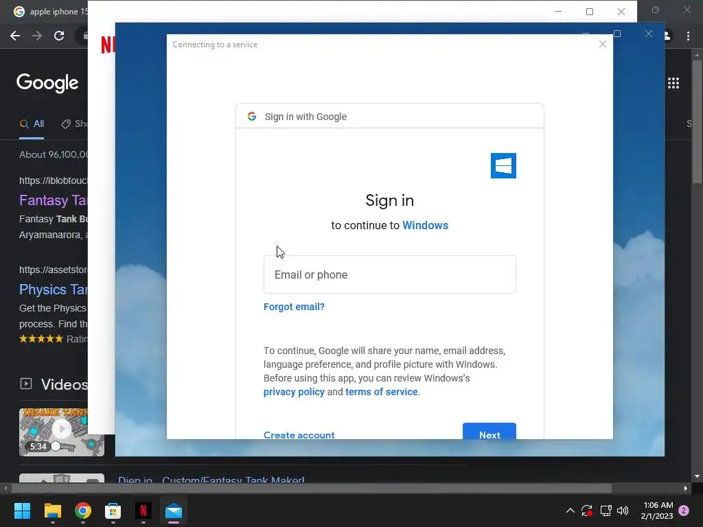
Task: Click the Windows link in sign-in heading
Action: (x=425, y=225)
